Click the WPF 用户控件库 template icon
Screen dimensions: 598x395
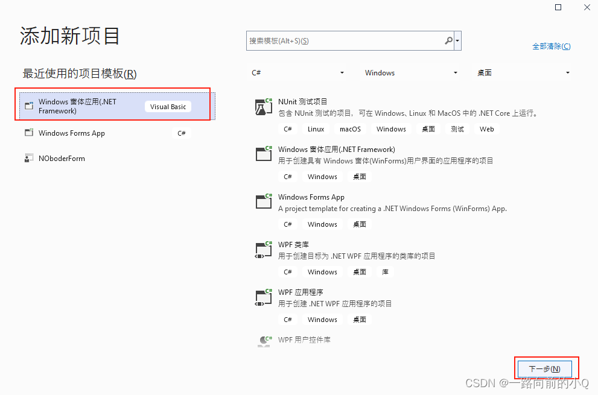265,341
